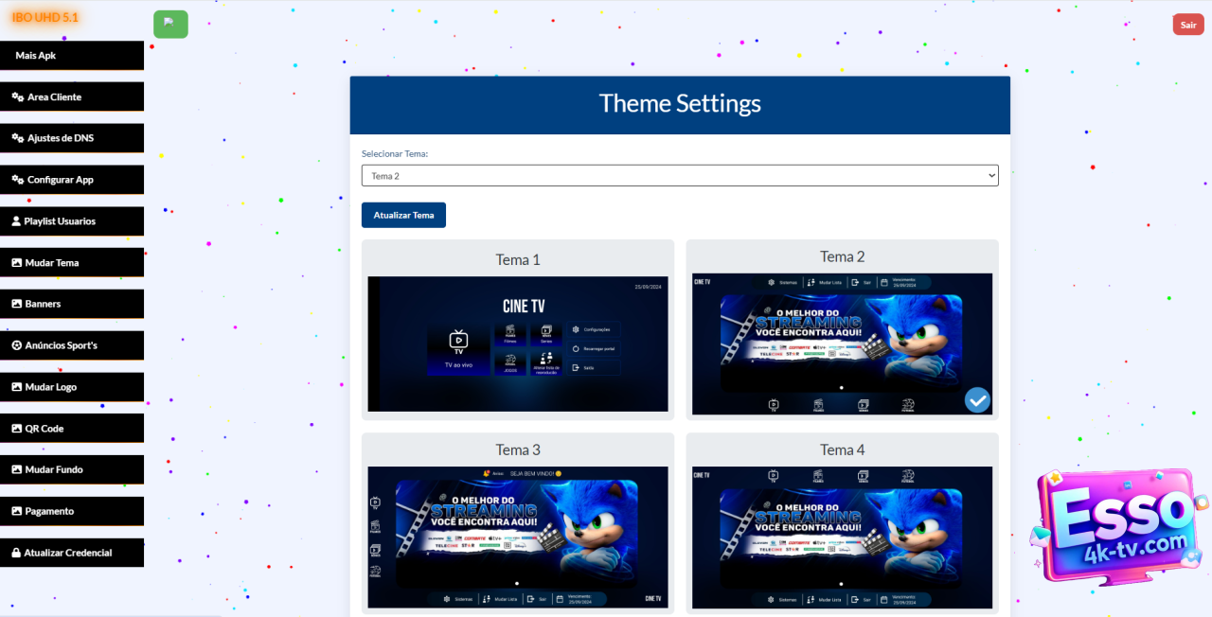
Task: Open Mudar Fundo from the sidebar
Action: (53, 469)
